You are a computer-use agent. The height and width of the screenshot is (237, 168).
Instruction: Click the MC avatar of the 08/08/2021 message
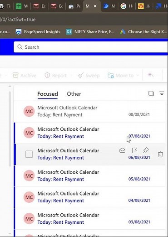(x=29, y=111)
